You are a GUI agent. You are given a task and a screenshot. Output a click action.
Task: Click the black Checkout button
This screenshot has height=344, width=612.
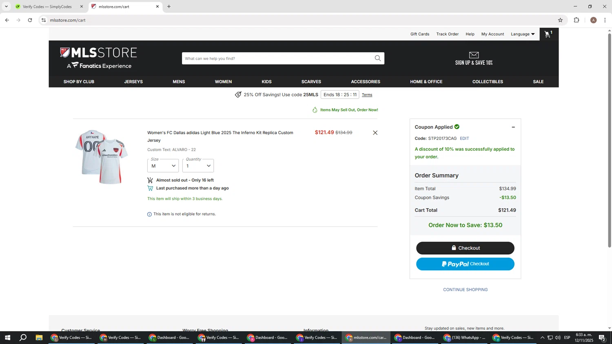pyautogui.click(x=465, y=248)
